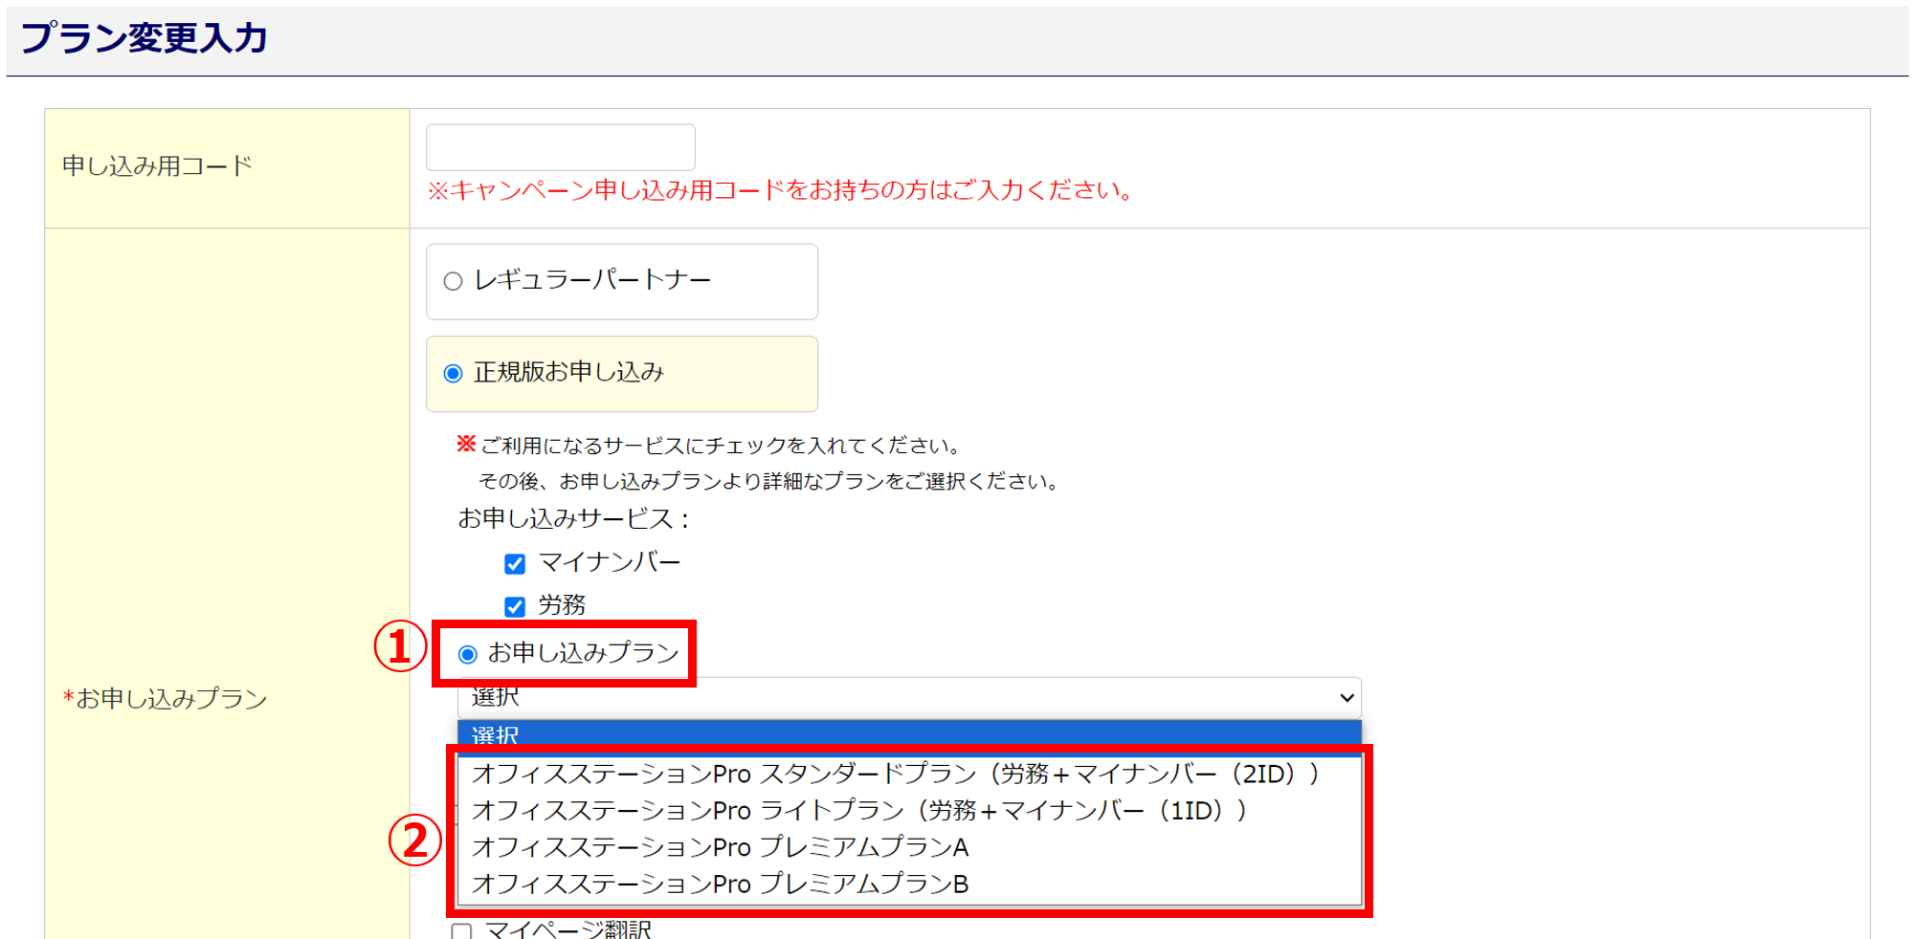
Task: Uncheck the マイナンバー checkbox
Action: coord(515,563)
